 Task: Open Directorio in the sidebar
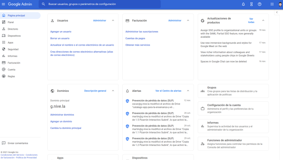coord(13,29)
